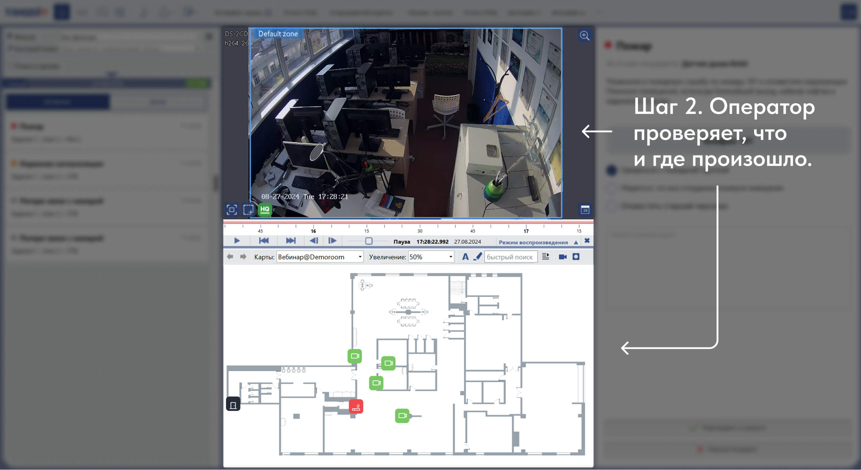Image resolution: width=861 pixels, height=470 pixels.
Task: Click the red fire sensor icon on map
Action: click(x=356, y=407)
